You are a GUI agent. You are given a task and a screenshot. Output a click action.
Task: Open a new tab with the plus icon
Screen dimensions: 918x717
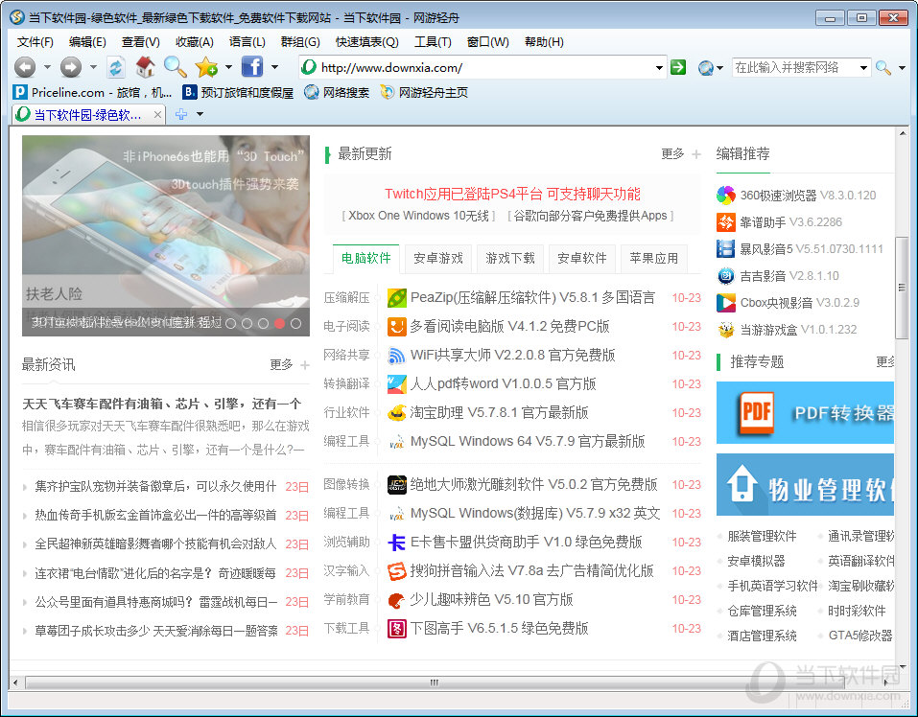(181, 114)
